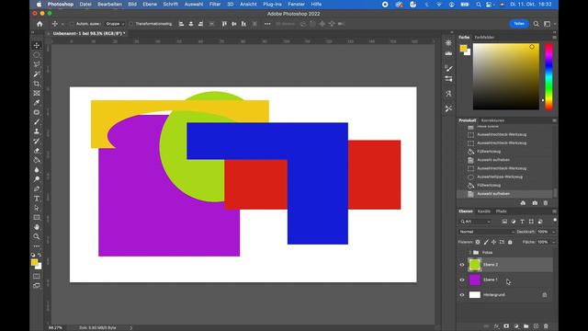Open the Fläche fill dropdown arrow
588x331 pixels.
coord(553,242)
